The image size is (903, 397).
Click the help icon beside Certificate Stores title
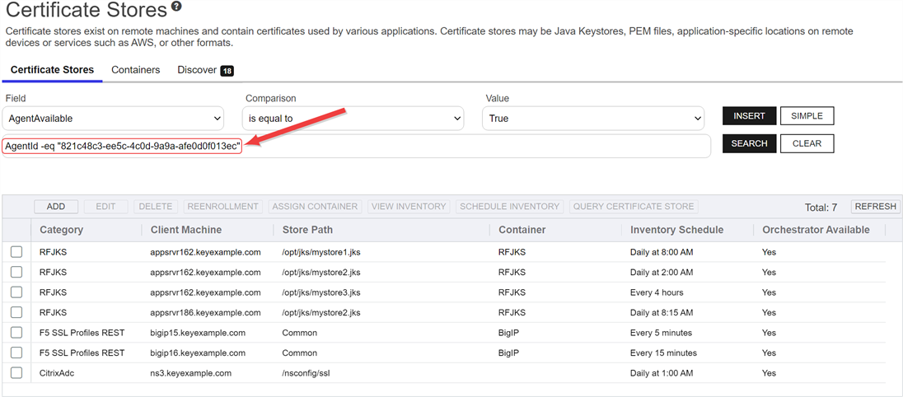176,7
